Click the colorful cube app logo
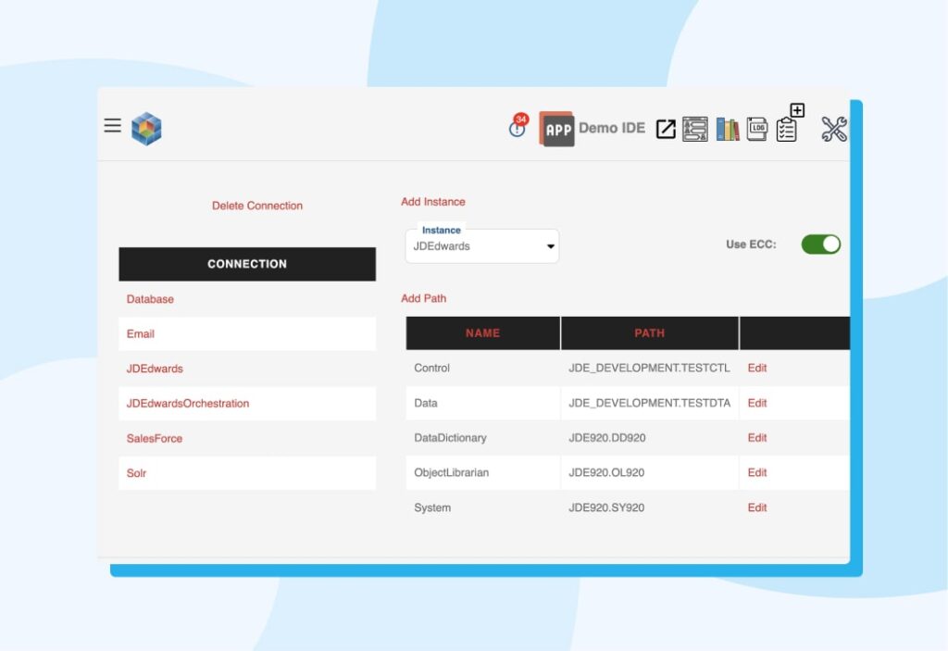The width and height of the screenshot is (948, 651). pos(145,125)
